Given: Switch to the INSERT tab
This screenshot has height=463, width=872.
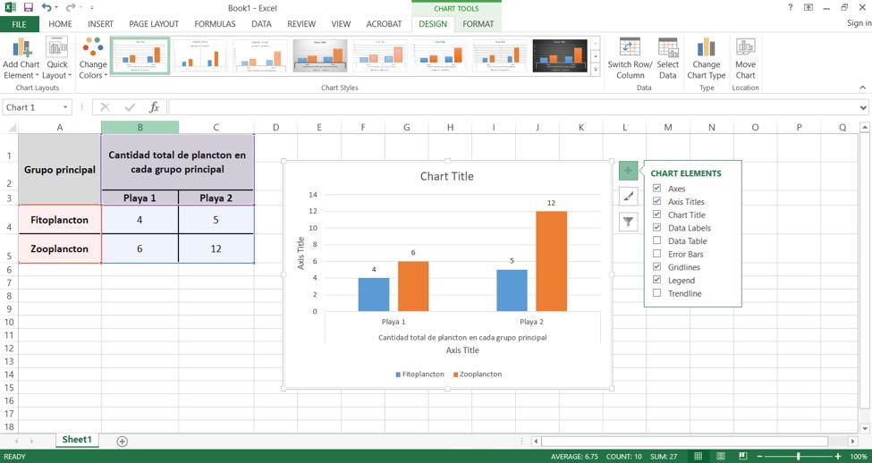Looking at the screenshot, I should 101,24.
